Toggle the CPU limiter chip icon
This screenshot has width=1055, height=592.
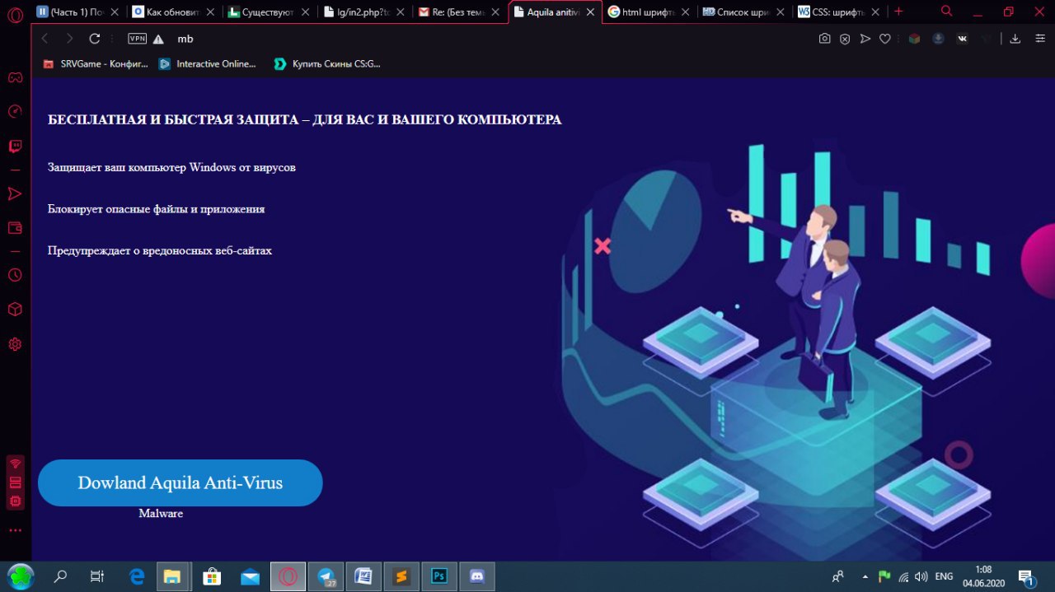coord(15,501)
